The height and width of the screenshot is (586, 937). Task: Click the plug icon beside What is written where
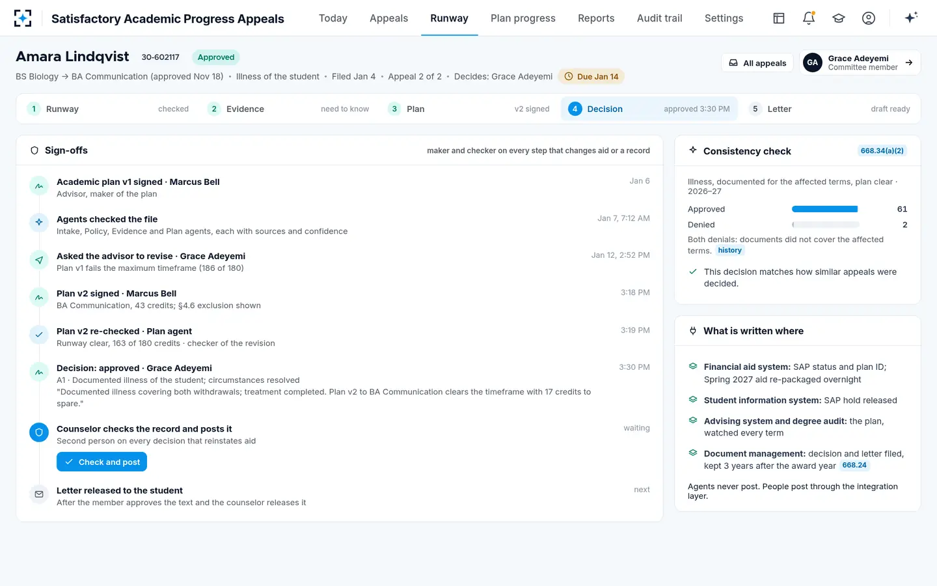pyautogui.click(x=693, y=331)
